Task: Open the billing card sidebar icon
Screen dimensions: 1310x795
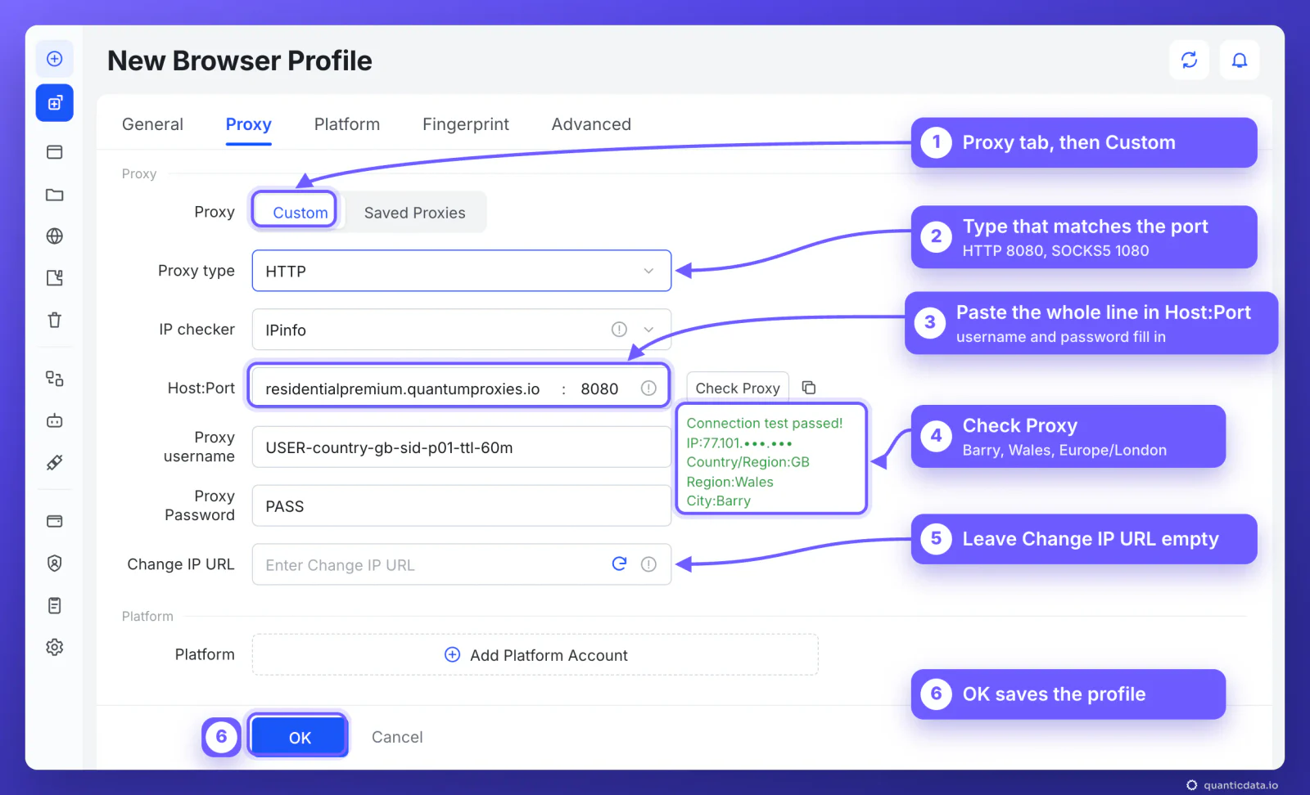Action: [55, 521]
